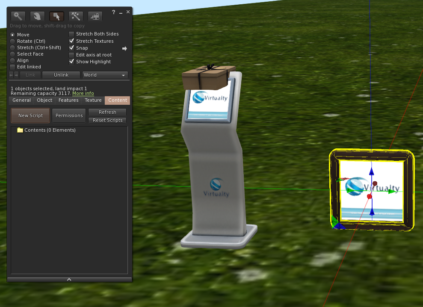Click the snap options arrow icon

pyautogui.click(x=124, y=49)
